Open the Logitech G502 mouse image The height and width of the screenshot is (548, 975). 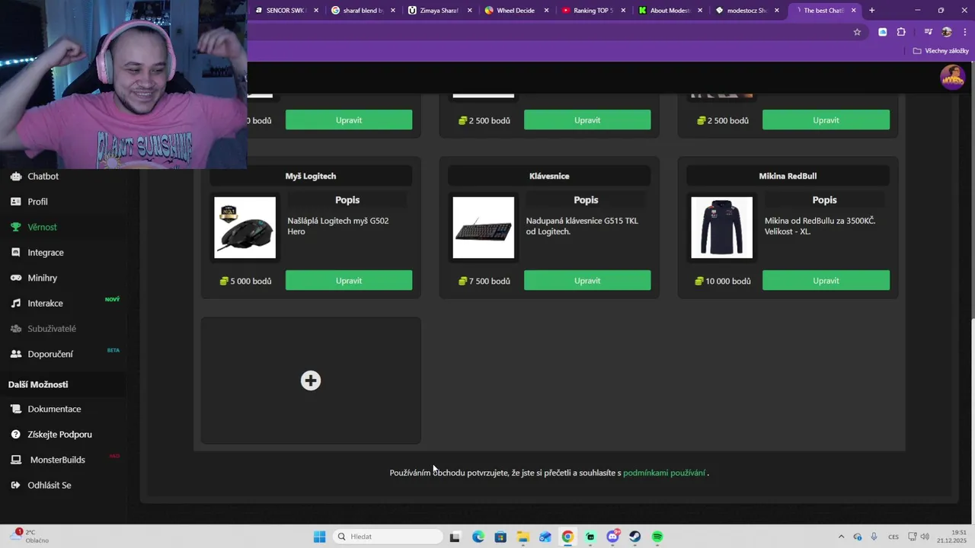245,228
